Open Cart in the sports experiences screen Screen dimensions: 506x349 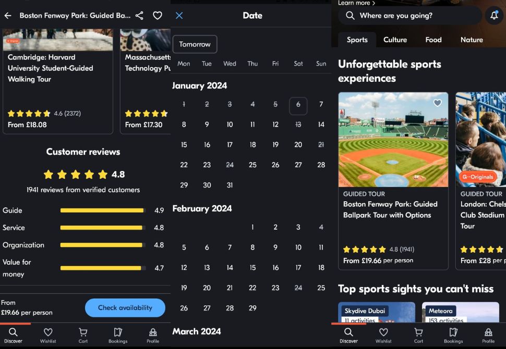(x=418, y=335)
